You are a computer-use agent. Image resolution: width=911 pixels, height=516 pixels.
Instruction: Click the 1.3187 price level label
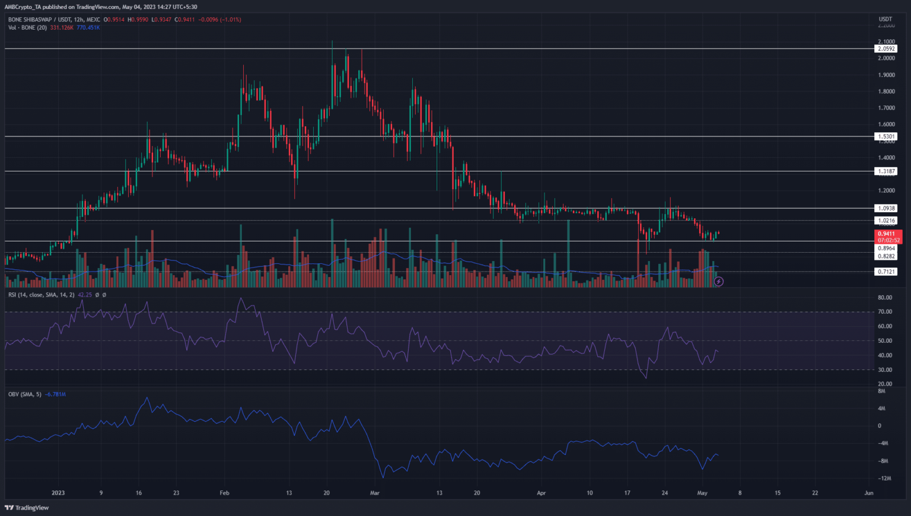[x=886, y=171]
